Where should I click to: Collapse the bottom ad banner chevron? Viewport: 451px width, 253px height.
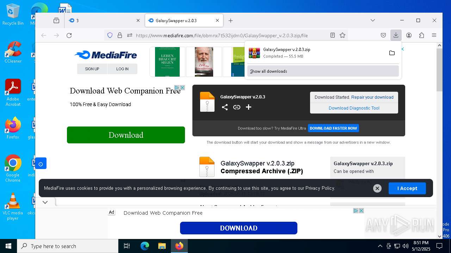pos(45,202)
